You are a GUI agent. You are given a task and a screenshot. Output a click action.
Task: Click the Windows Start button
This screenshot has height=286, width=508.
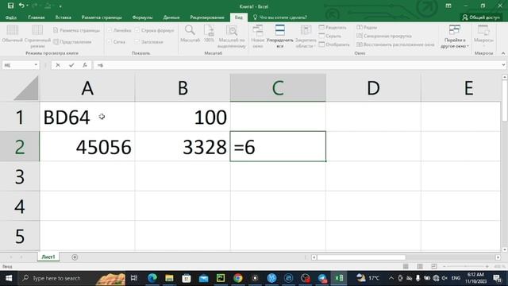(x=9, y=278)
